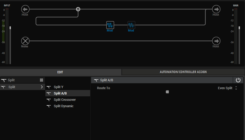Toggle Split A/B bypass power button
This screenshot has height=140, width=245.
pyautogui.click(x=238, y=80)
